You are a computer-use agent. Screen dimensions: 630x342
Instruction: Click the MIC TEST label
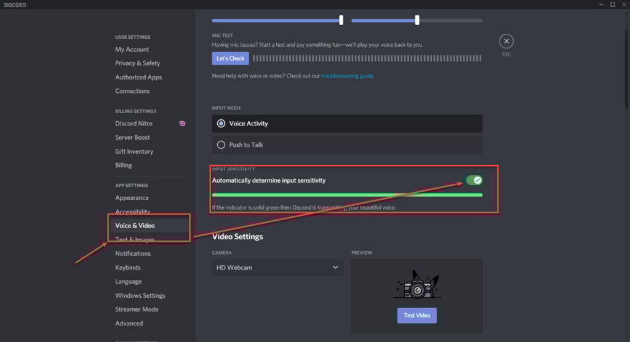click(223, 35)
